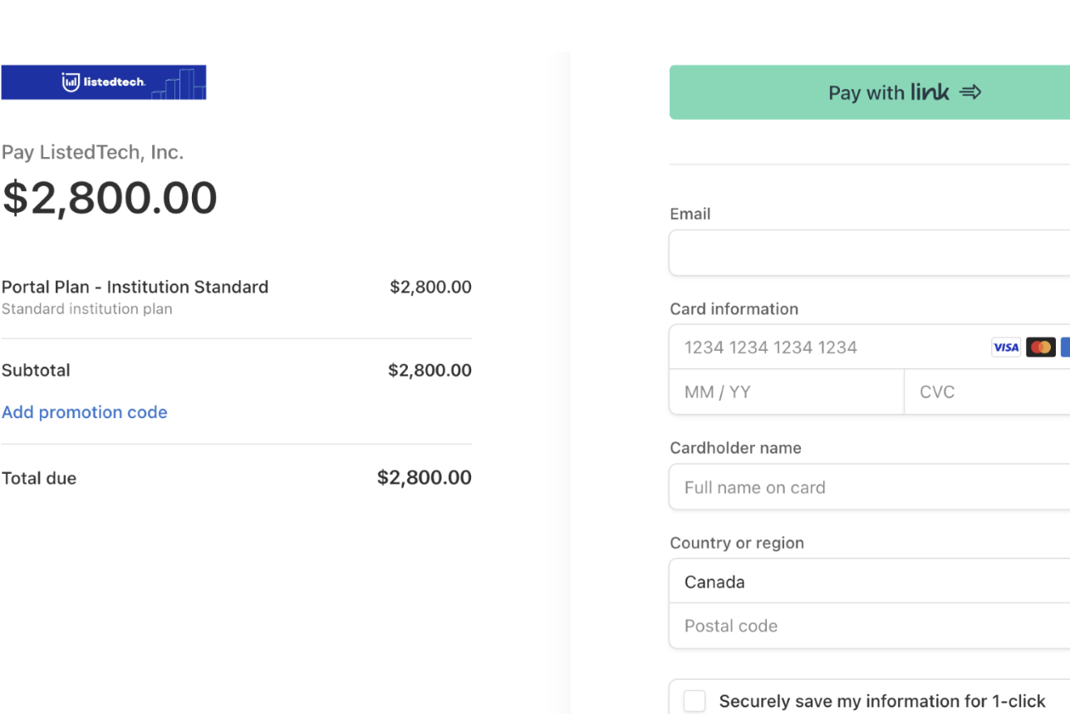The width and height of the screenshot is (1070, 714).
Task: Pay with Link using the green button
Action: click(x=870, y=92)
